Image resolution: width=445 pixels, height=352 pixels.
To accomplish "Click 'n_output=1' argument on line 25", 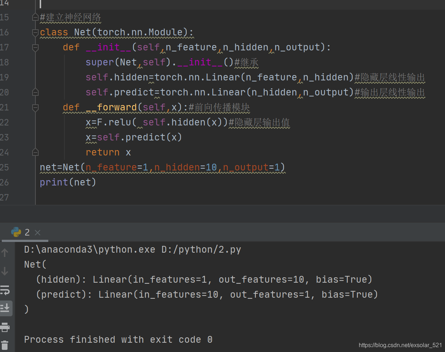I will point(251,167).
